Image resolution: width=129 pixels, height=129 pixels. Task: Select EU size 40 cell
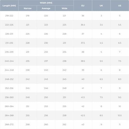click(83, 79)
